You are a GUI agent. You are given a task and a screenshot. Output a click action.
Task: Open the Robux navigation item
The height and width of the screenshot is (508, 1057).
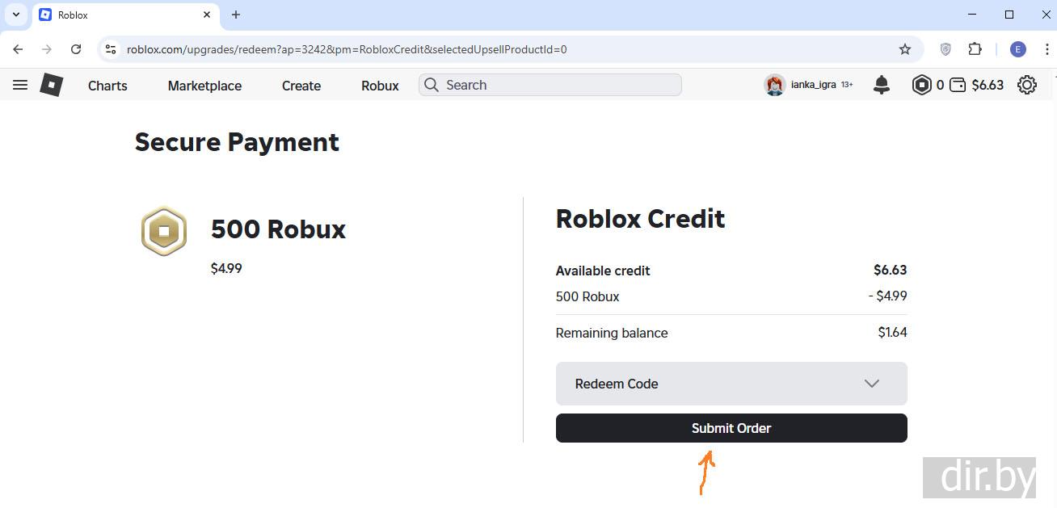pos(380,86)
